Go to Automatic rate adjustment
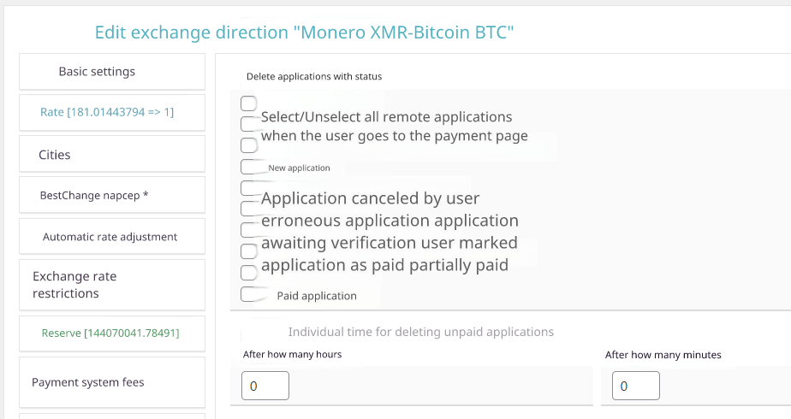The height and width of the screenshot is (419, 791). pyautogui.click(x=111, y=237)
